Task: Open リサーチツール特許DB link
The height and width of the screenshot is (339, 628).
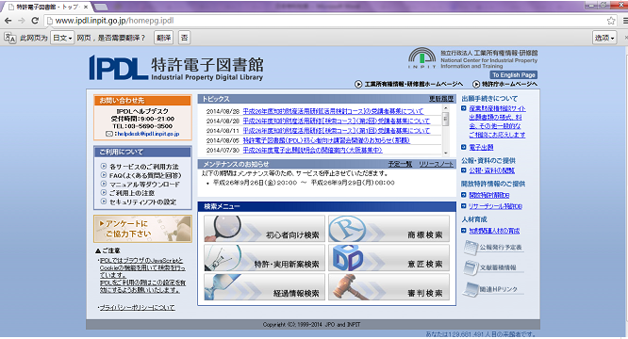Action: (x=496, y=206)
